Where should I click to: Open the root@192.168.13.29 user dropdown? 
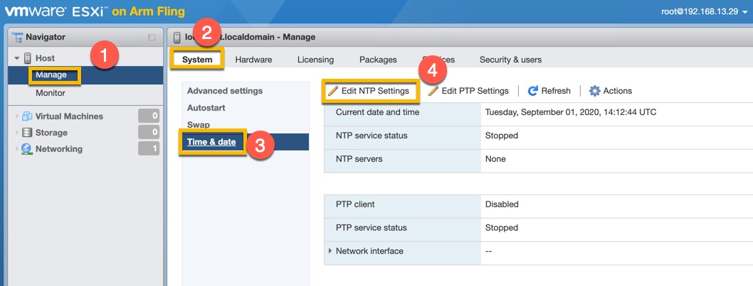(703, 11)
